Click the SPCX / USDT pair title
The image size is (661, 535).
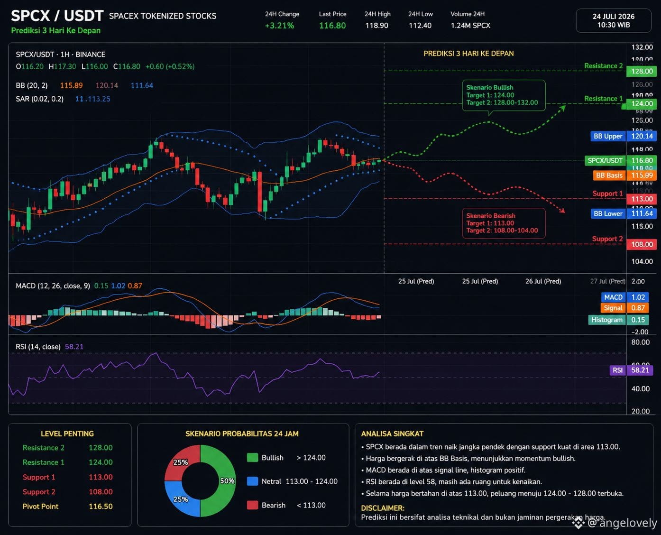tap(57, 16)
